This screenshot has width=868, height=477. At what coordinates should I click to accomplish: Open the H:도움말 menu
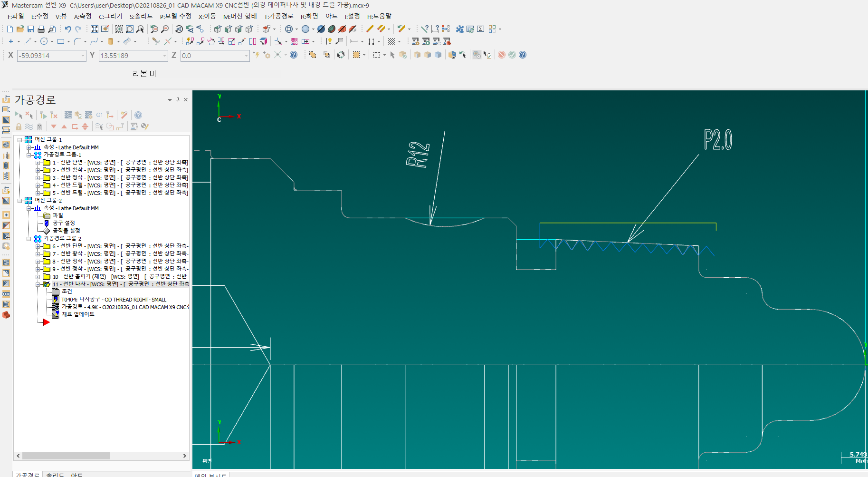pos(379,17)
